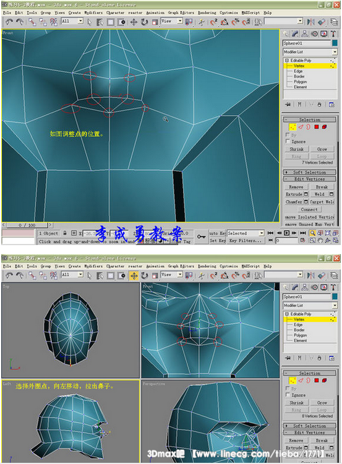Click Zoom magnifier viewport control in top window
The image size is (342, 464).
click(312, 233)
